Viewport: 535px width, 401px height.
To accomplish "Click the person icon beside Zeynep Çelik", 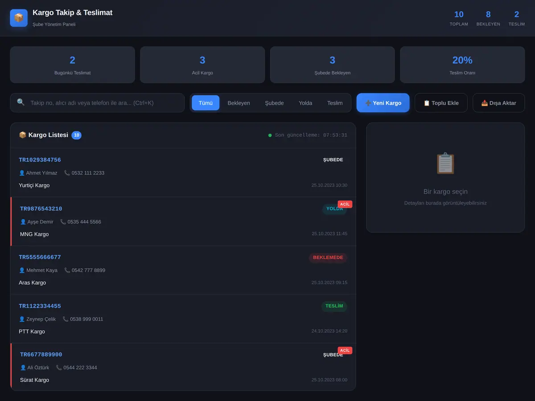I will tap(22, 319).
